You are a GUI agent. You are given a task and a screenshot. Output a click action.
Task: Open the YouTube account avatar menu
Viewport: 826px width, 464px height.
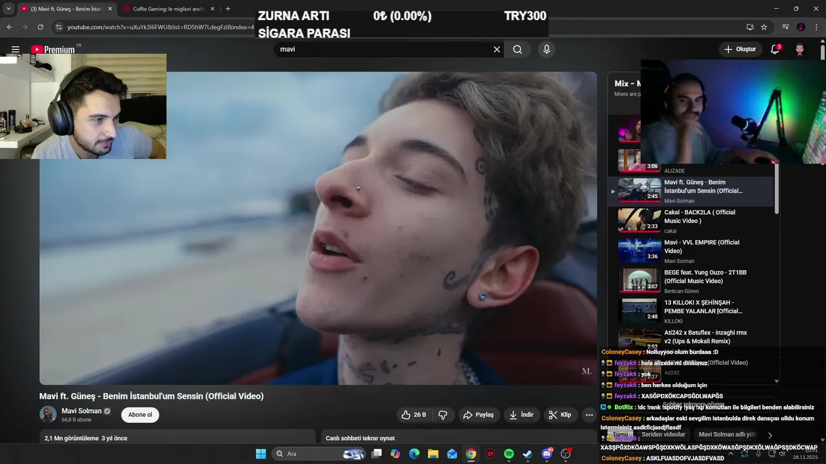point(800,49)
